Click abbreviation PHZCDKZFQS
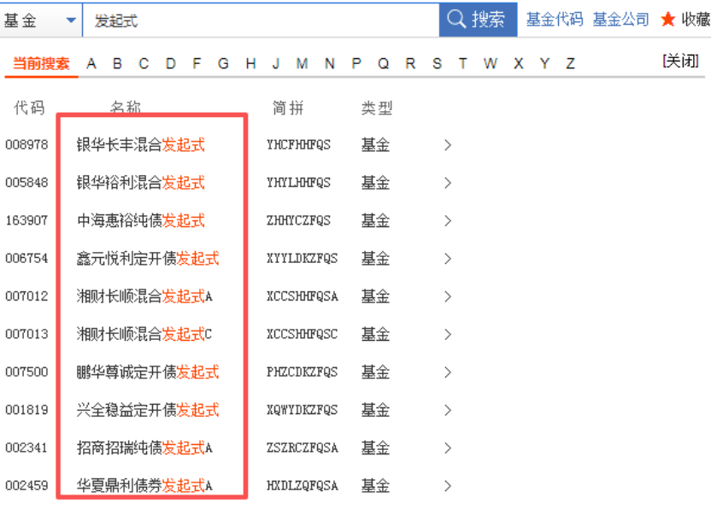The width and height of the screenshot is (711, 509). (x=302, y=372)
